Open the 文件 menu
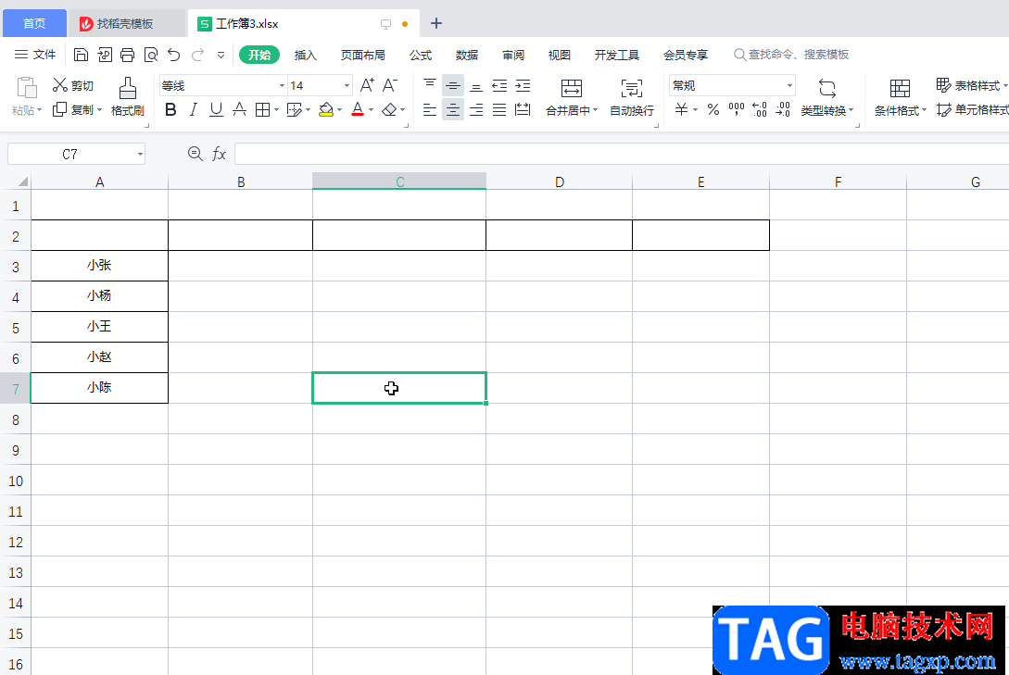 (x=35, y=55)
